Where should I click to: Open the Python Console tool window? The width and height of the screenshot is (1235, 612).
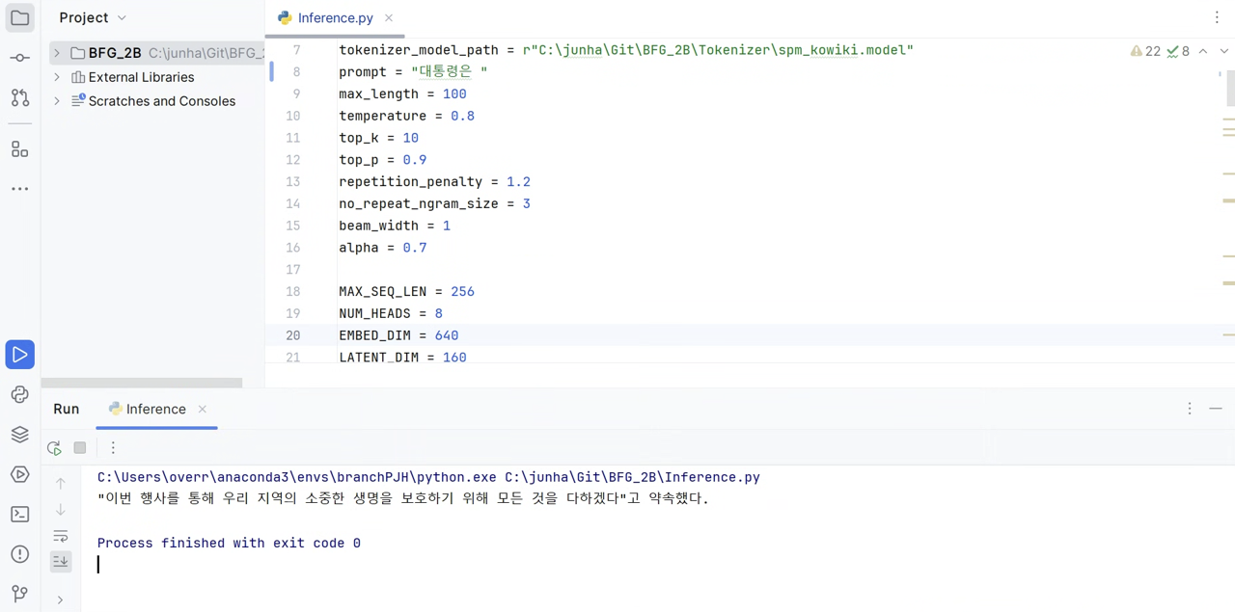coord(19,394)
